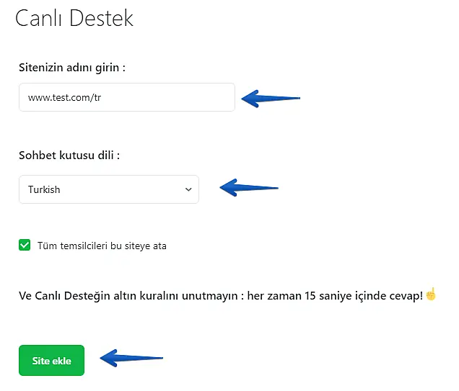This screenshot has height=391, width=459.
Task: Select the 'Turkish' value text in the combo box
Action: (x=44, y=189)
